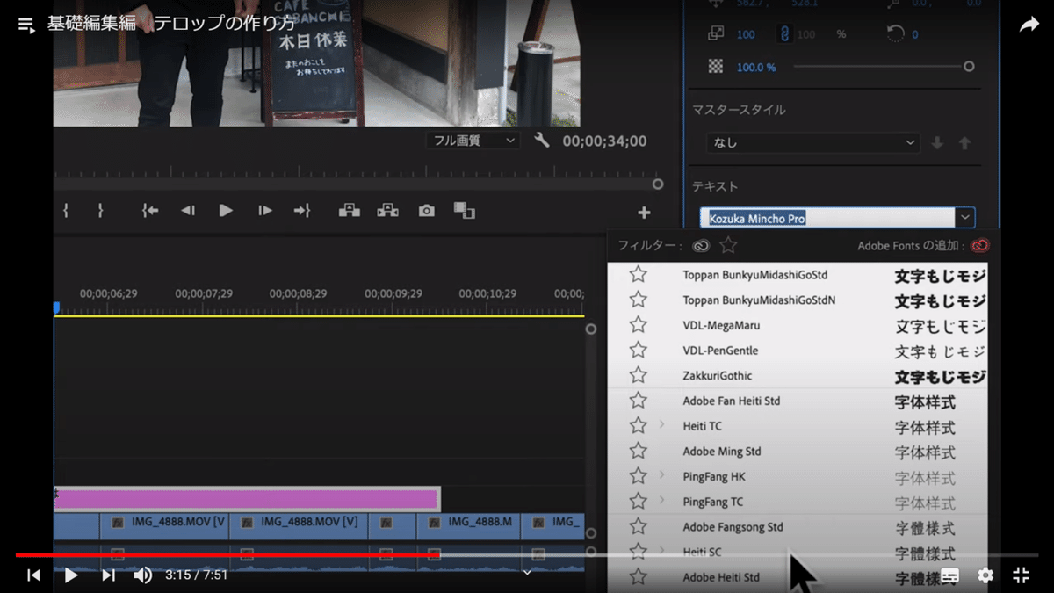Play the program monitor
Viewport: 1054px width, 593px height.
pos(226,211)
